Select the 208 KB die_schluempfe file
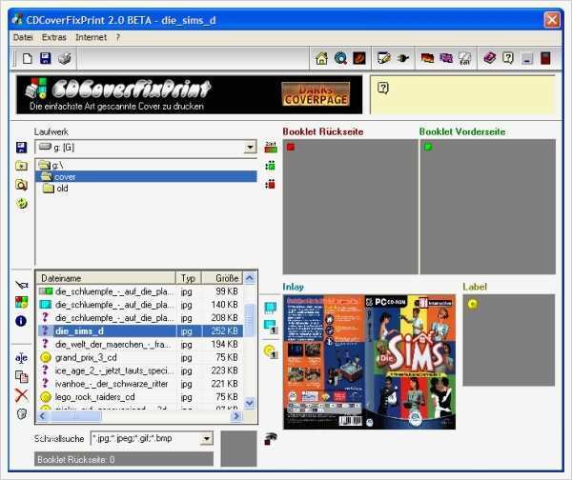This screenshot has height=480, width=572. (140, 318)
